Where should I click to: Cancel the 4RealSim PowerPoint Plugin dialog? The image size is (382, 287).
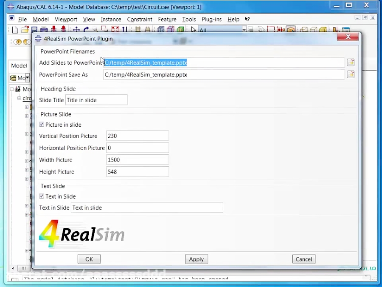(x=303, y=259)
